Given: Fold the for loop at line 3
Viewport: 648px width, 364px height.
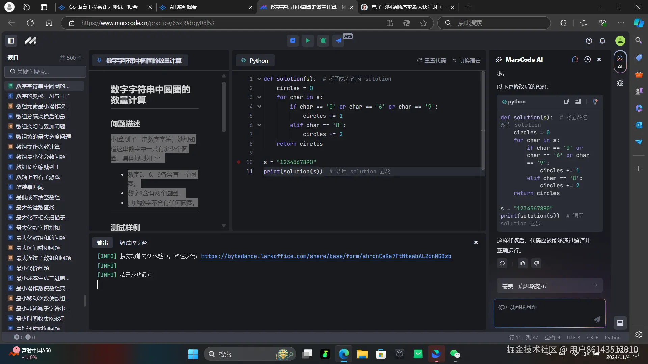Looking at the screenshot, I should click(x=259, y=97).
